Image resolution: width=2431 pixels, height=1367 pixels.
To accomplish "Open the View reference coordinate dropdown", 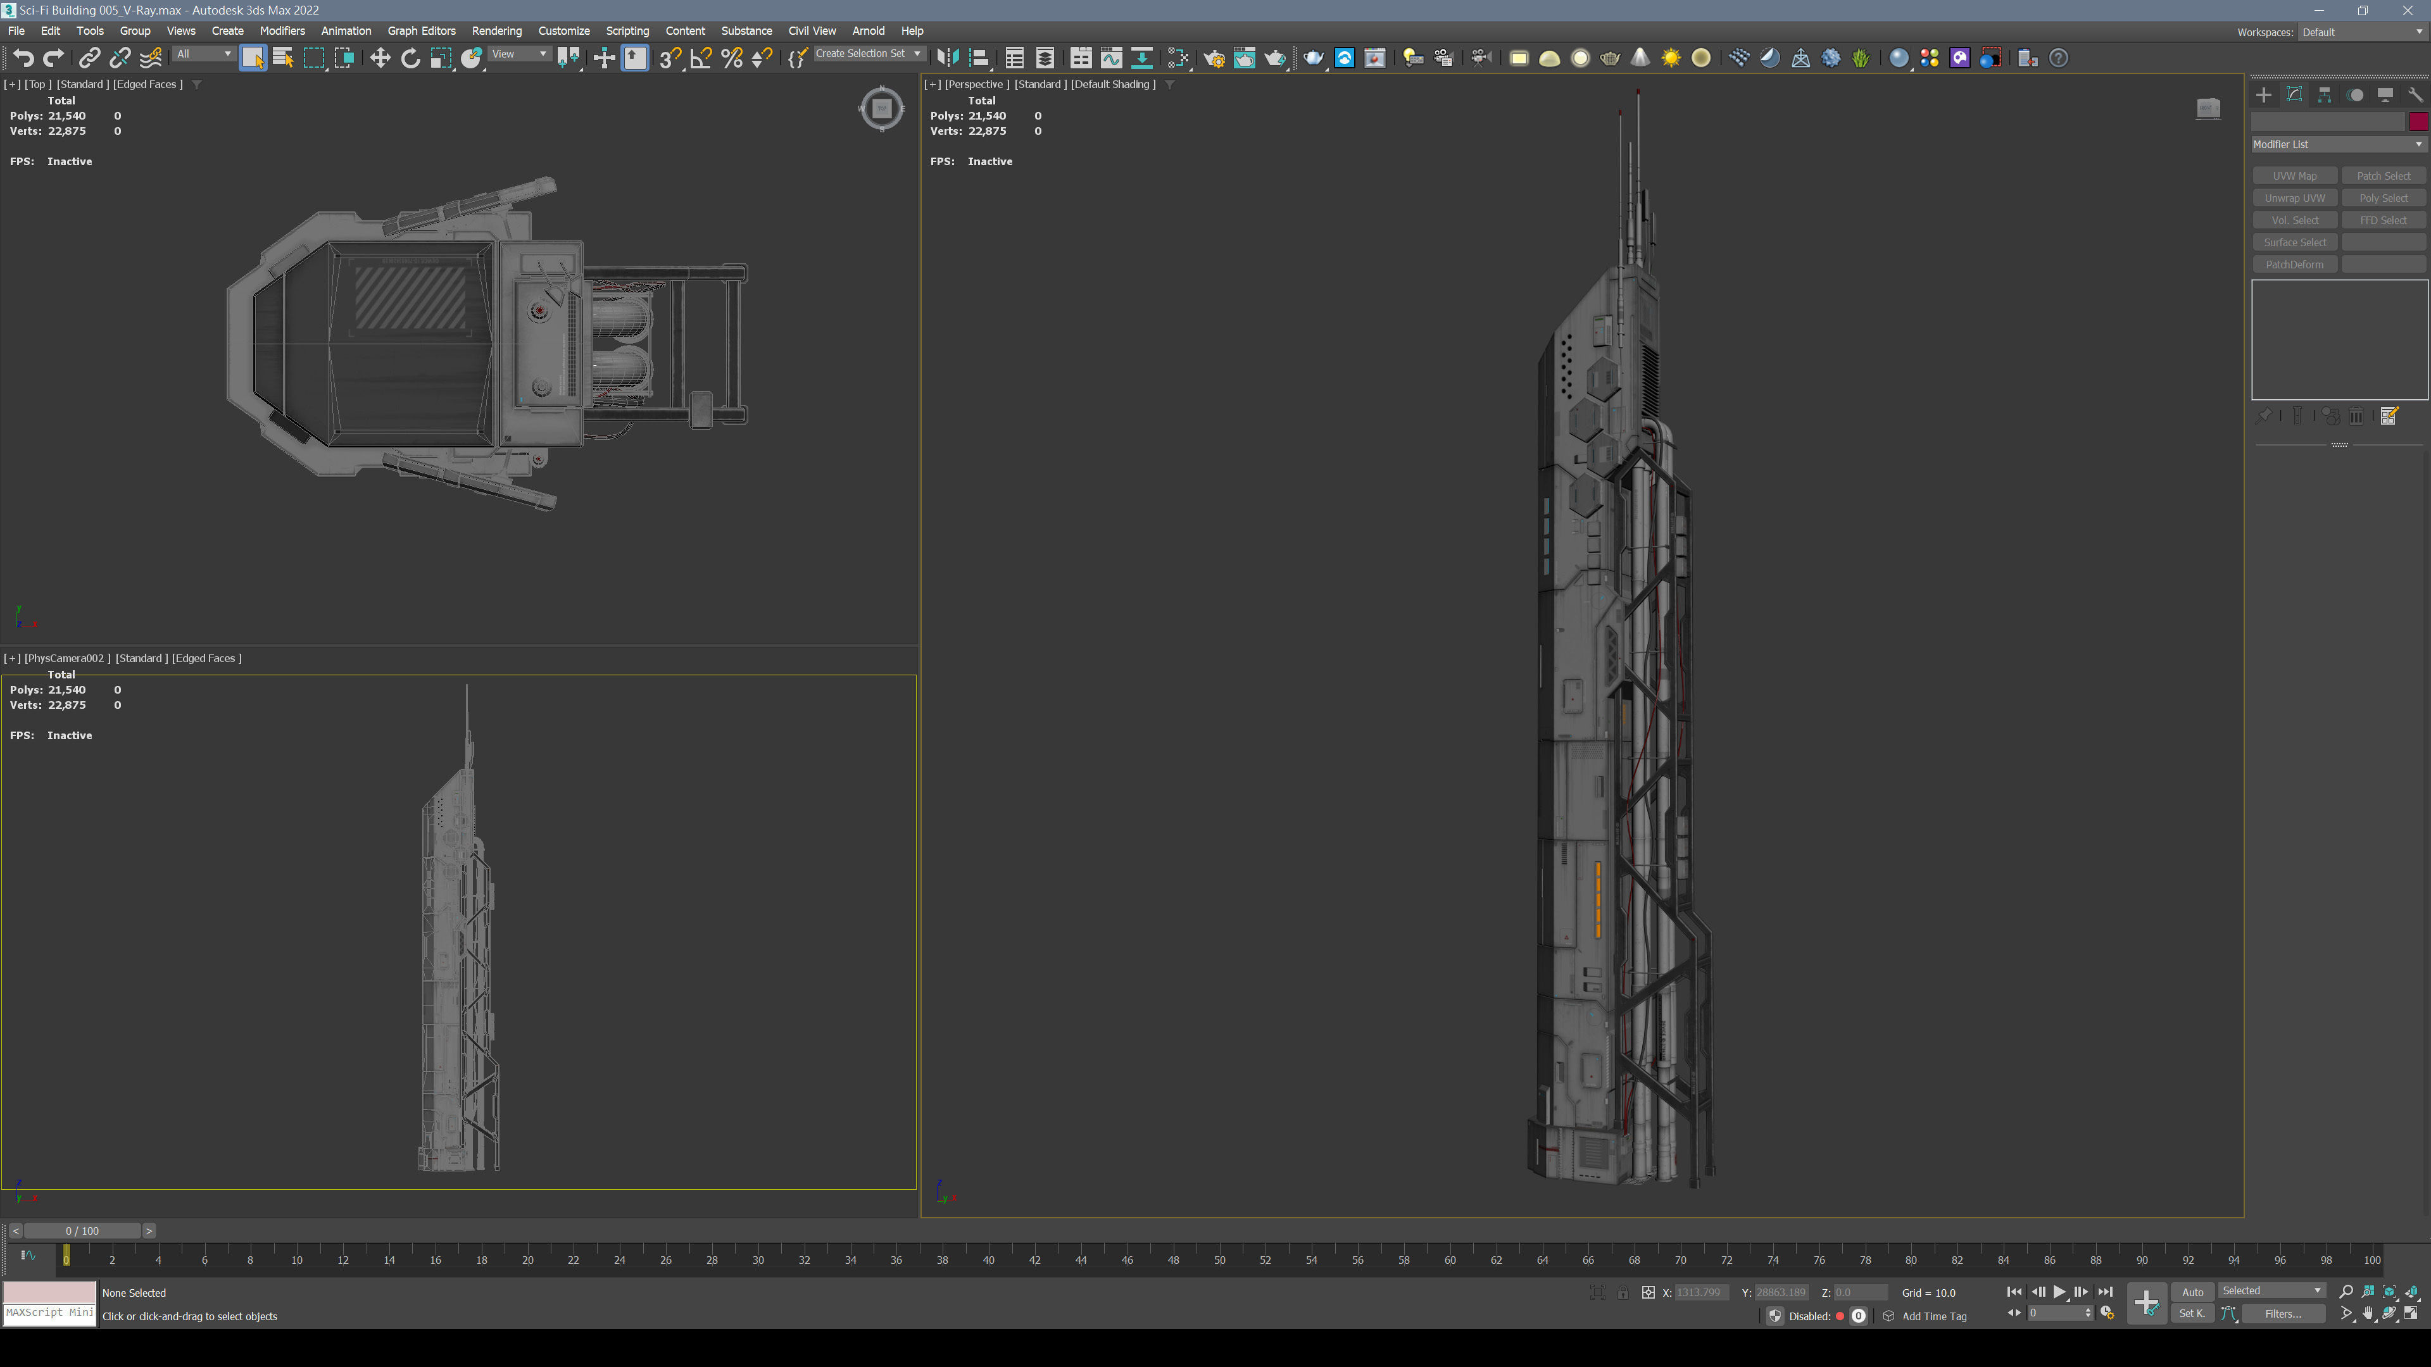I will (x=519, y=54).
